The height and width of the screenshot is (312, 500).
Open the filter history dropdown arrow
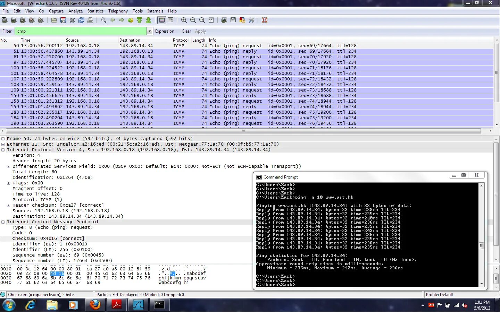[x=150, y=31]
